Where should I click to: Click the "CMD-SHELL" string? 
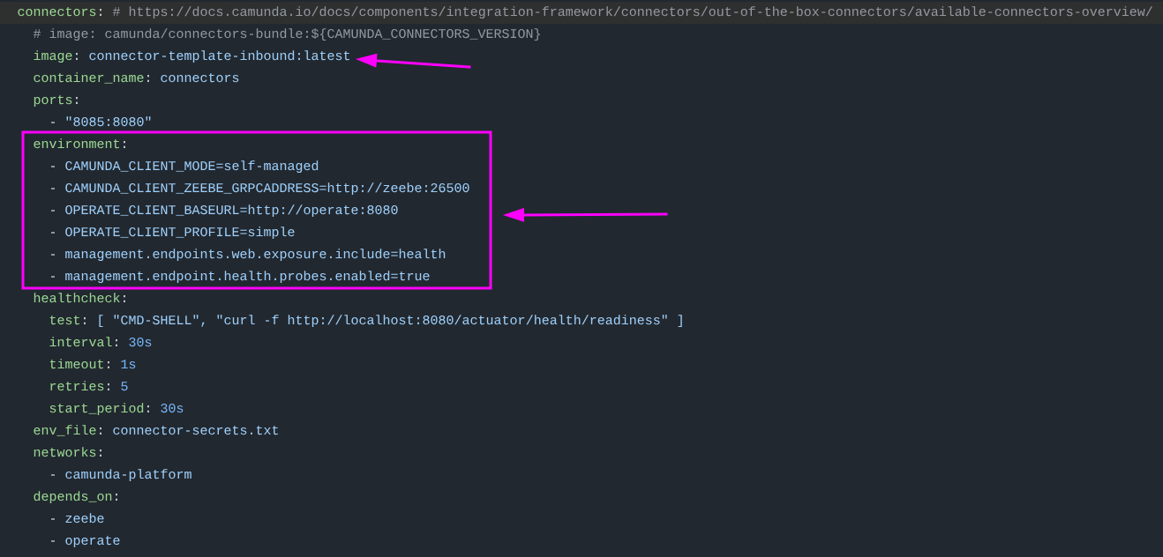tap(156, 321)
